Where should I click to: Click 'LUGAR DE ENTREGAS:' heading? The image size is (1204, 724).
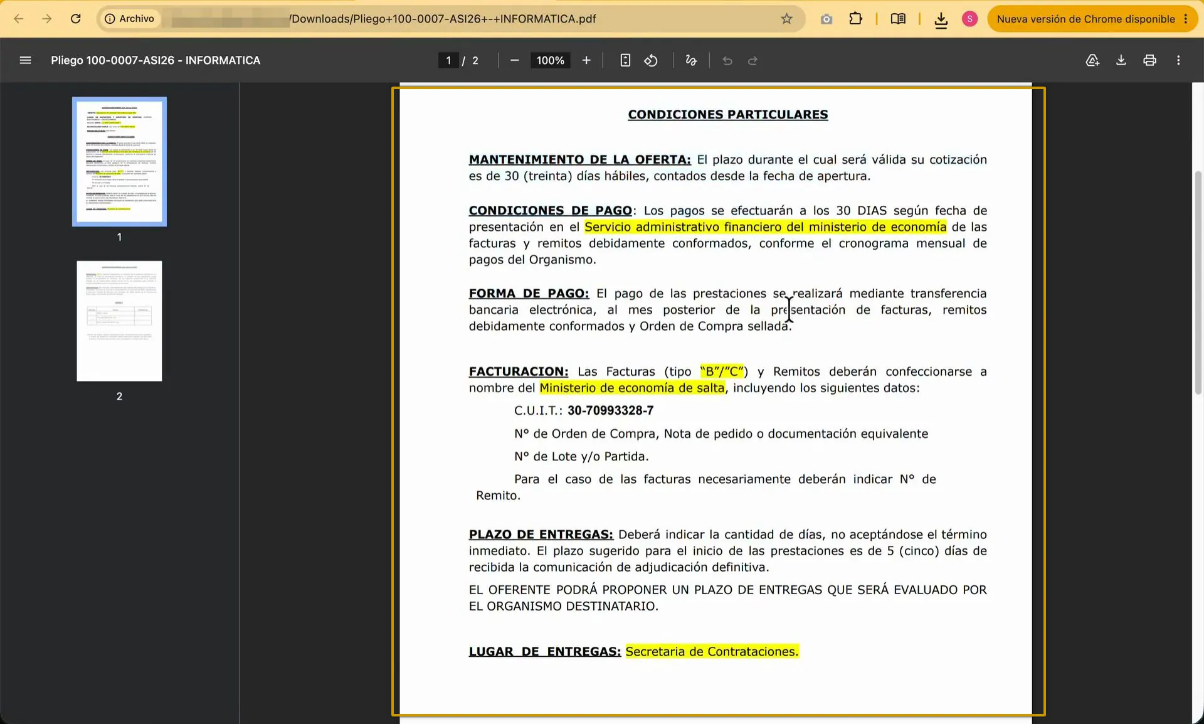[544, 651]
